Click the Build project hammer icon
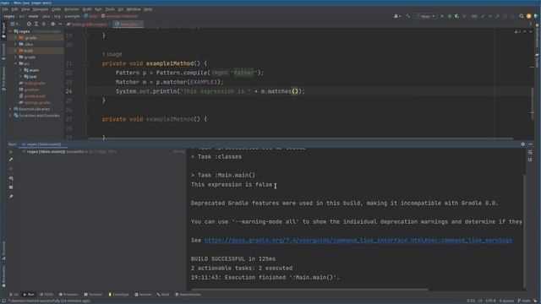Viewport: 541px width, 304px height. (x=407, y=16)
